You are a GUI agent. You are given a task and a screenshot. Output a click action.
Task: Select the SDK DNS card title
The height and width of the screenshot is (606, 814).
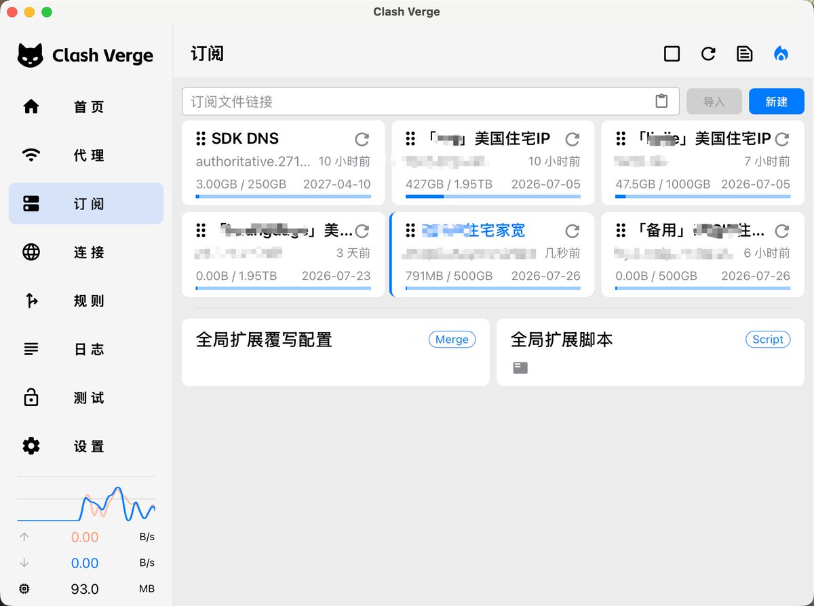(245, 139)
